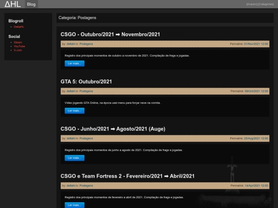Open Postagens category in CSGO Outubro/Novembro post

[86, 44]
